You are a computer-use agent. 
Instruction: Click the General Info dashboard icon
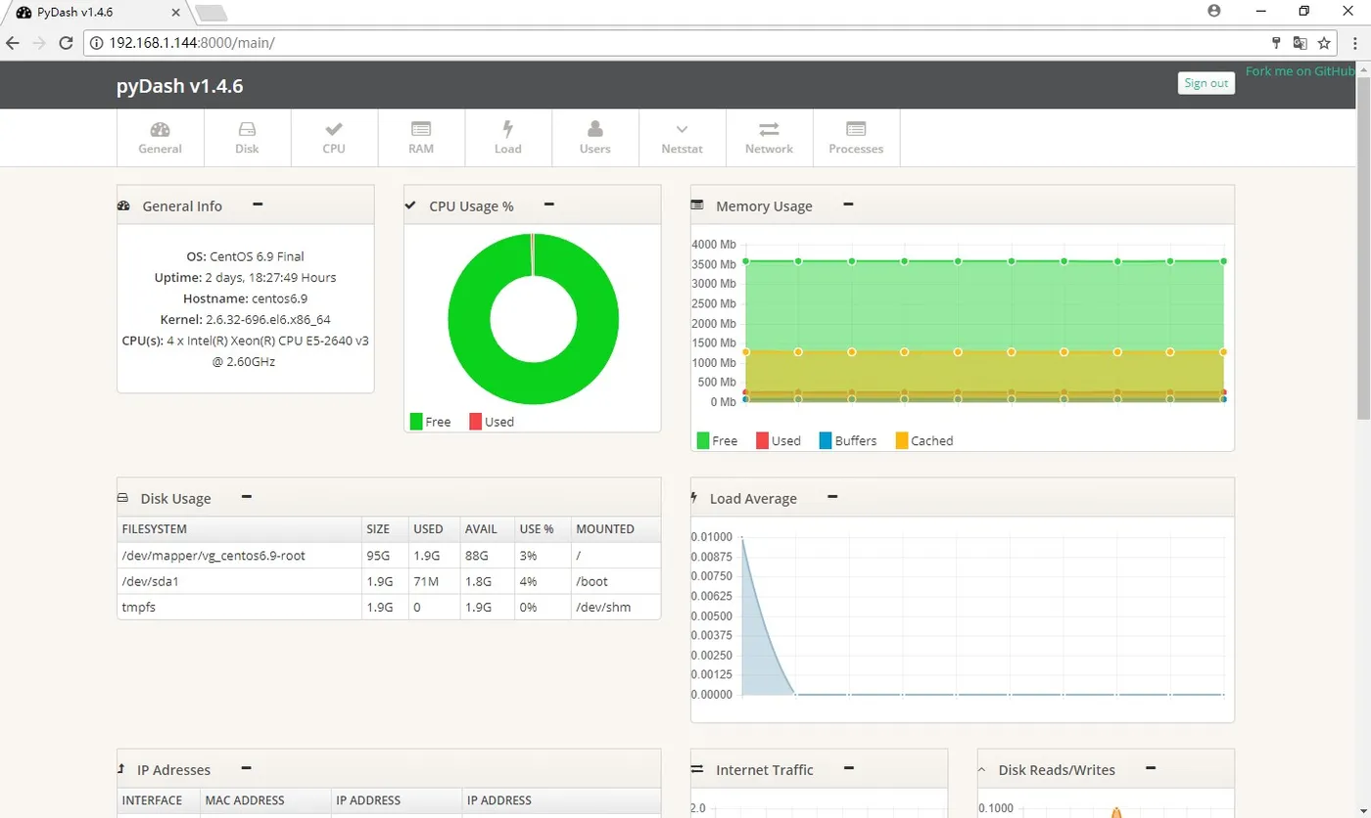pos(123,205)
